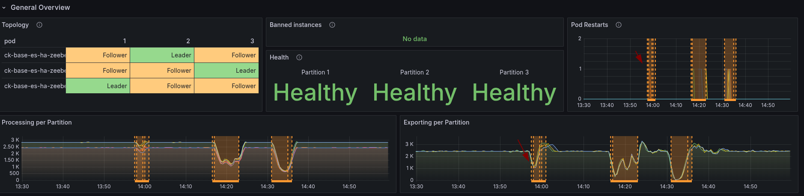Open the Pod Restarts panel title

(x=590, y=25)
